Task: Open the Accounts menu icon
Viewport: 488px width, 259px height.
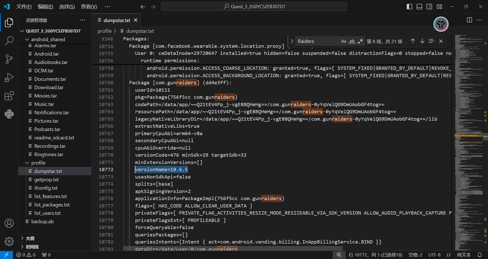Action: tap(9, 223)
